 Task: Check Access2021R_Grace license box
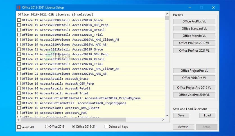[x=19, y=49]
